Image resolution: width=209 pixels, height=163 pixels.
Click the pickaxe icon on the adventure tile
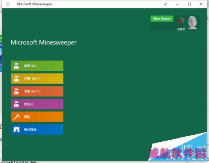16,117
